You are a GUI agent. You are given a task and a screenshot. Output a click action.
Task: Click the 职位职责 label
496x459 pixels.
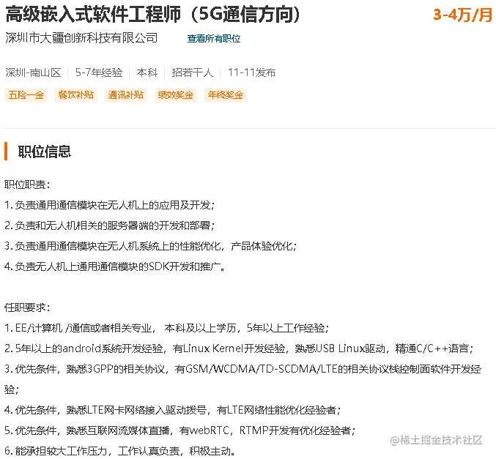pyautogui.click(x=27, y=184)
